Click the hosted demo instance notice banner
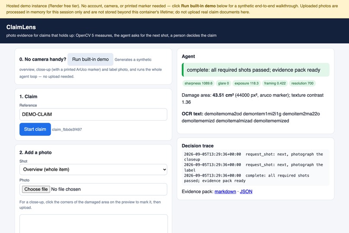349x233 pixels. click(174, 9)
